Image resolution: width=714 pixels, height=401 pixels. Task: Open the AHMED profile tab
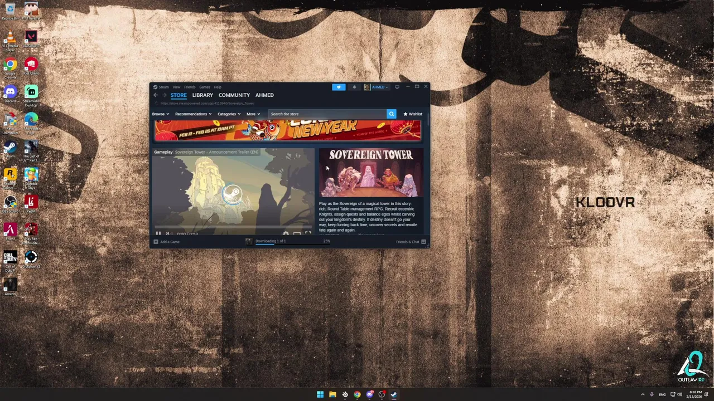point(264,95)
